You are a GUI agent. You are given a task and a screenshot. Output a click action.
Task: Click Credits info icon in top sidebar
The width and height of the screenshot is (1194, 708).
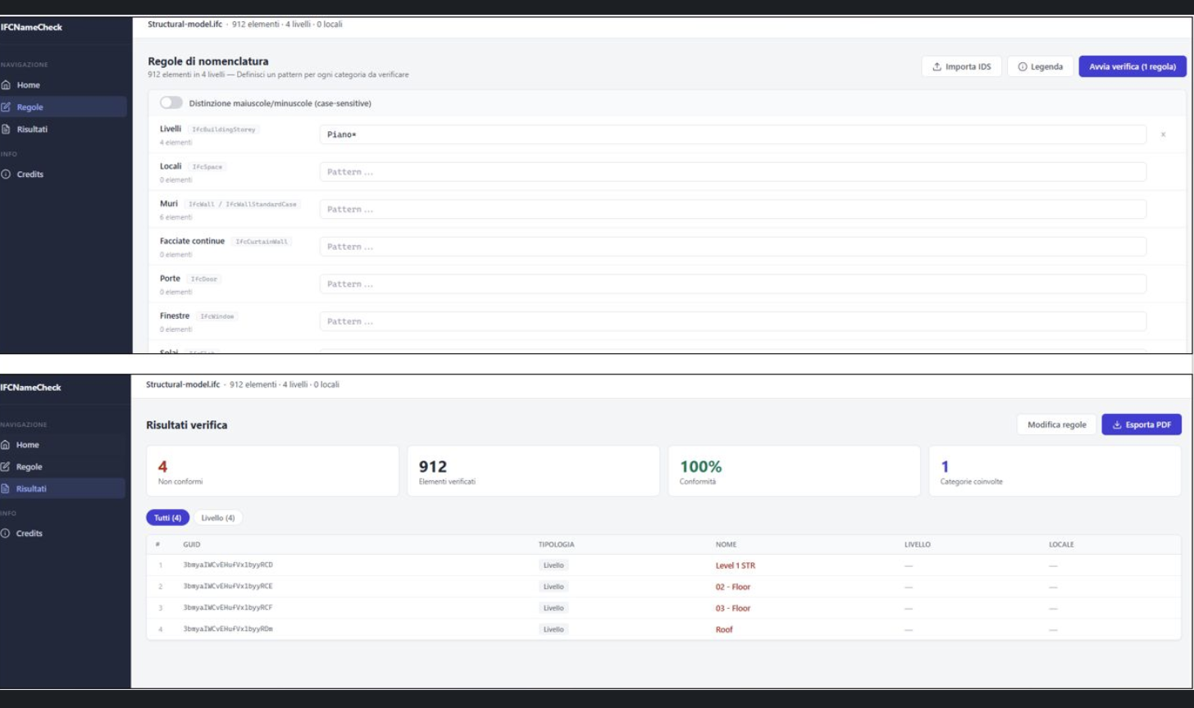[x=7, y=175]
